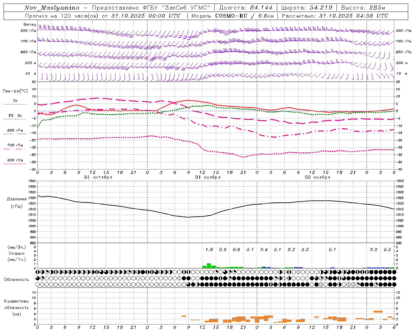Click the "10 м" wind level label on the left
The image size is (413, 330).
tap(31, 73)
